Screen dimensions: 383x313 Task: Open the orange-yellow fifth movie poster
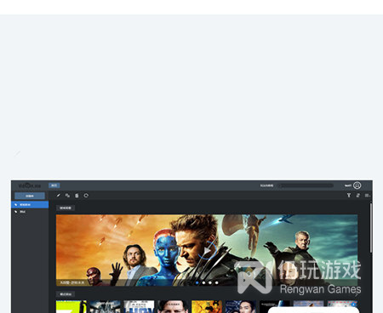point(207,307)
